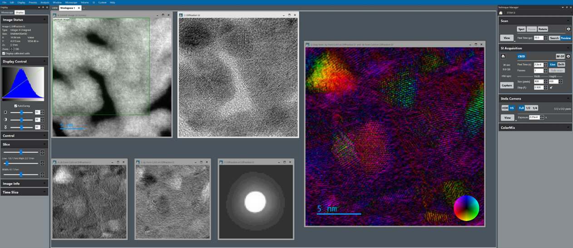
Task: Switch to the Microscope tab in Display panel
Action: click(x=7, y=13)
